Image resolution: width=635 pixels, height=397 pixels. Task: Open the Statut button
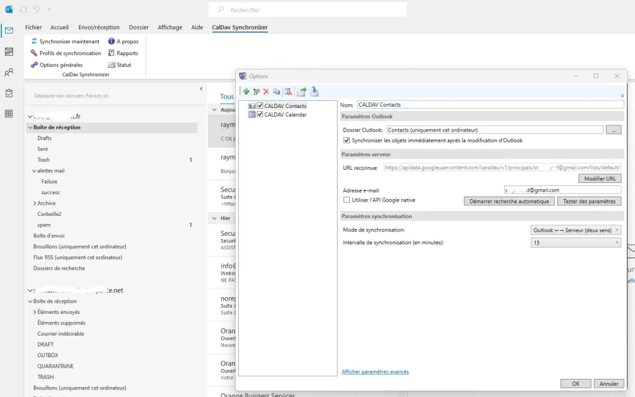[120, 65]
